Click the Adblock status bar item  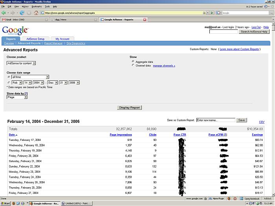[268, 199]
